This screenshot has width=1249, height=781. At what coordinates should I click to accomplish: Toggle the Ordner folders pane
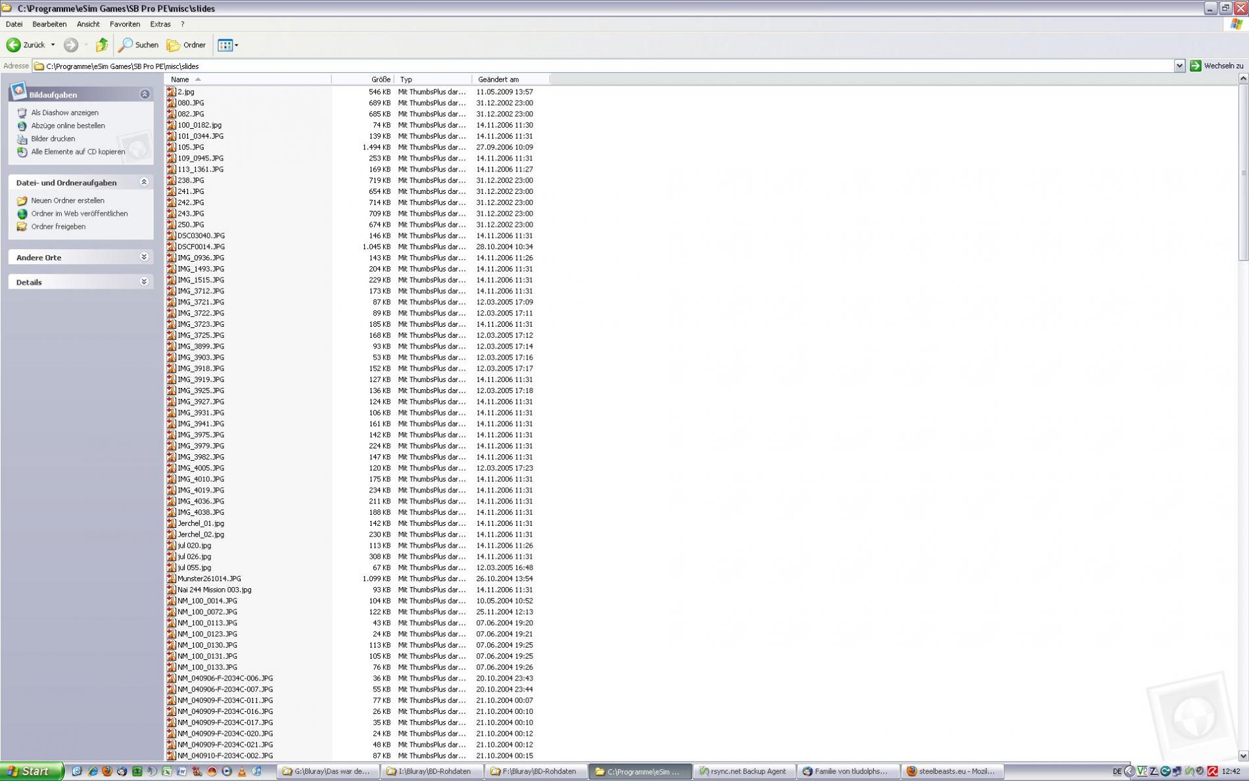click(x=186, y=45)
